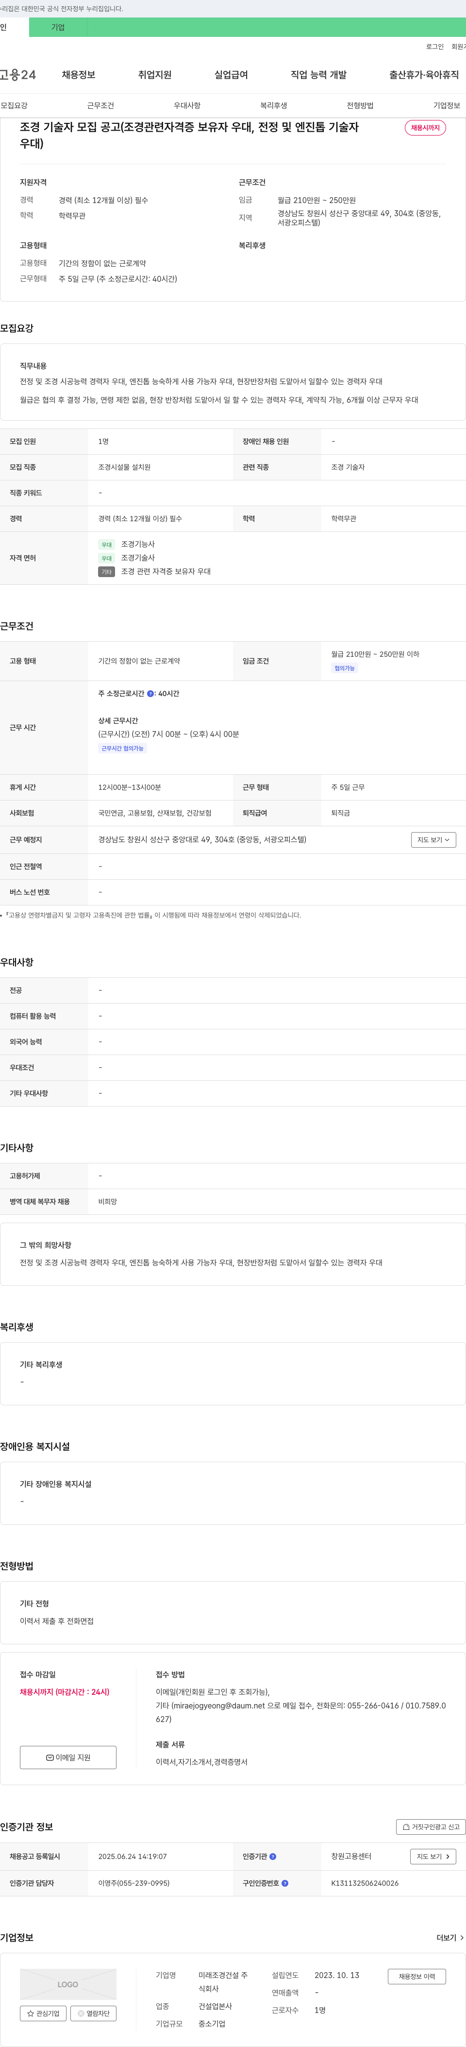
Task: Expand 지도 보기 map dropdown for 근무 예정지
Action: coord(433,839)
